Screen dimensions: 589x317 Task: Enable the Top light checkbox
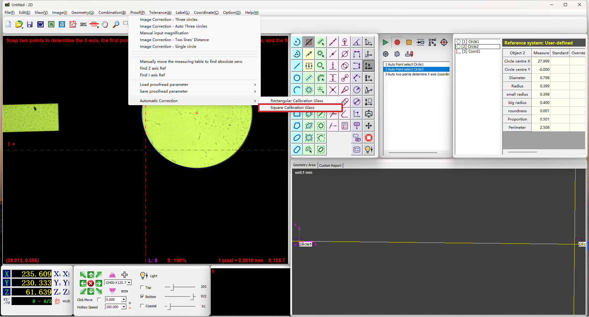tap(142, 287)
